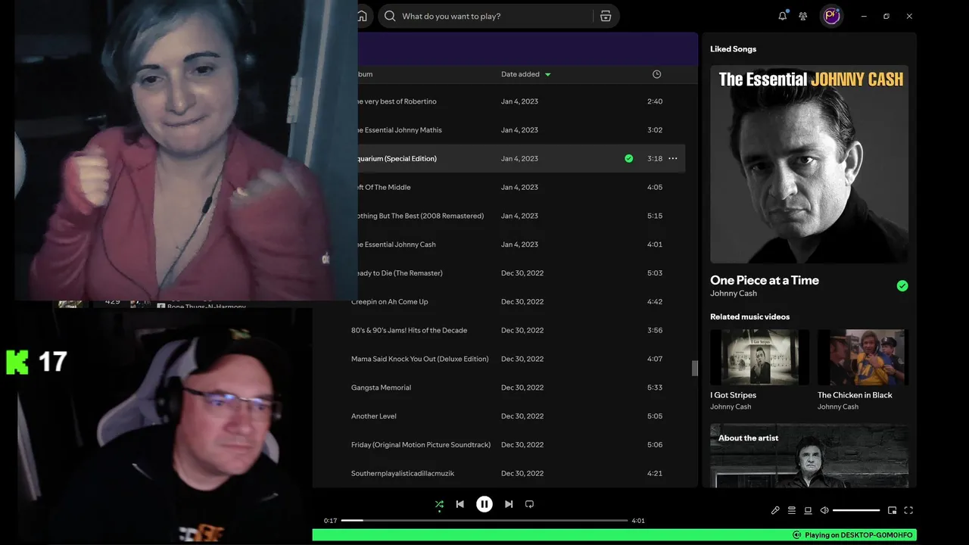Click the search magnifier icon
This screenshot has width=969, height=545.
pos(390,16)
